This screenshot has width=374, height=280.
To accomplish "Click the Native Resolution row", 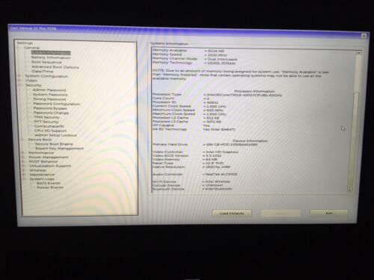I will click(191, 167).
